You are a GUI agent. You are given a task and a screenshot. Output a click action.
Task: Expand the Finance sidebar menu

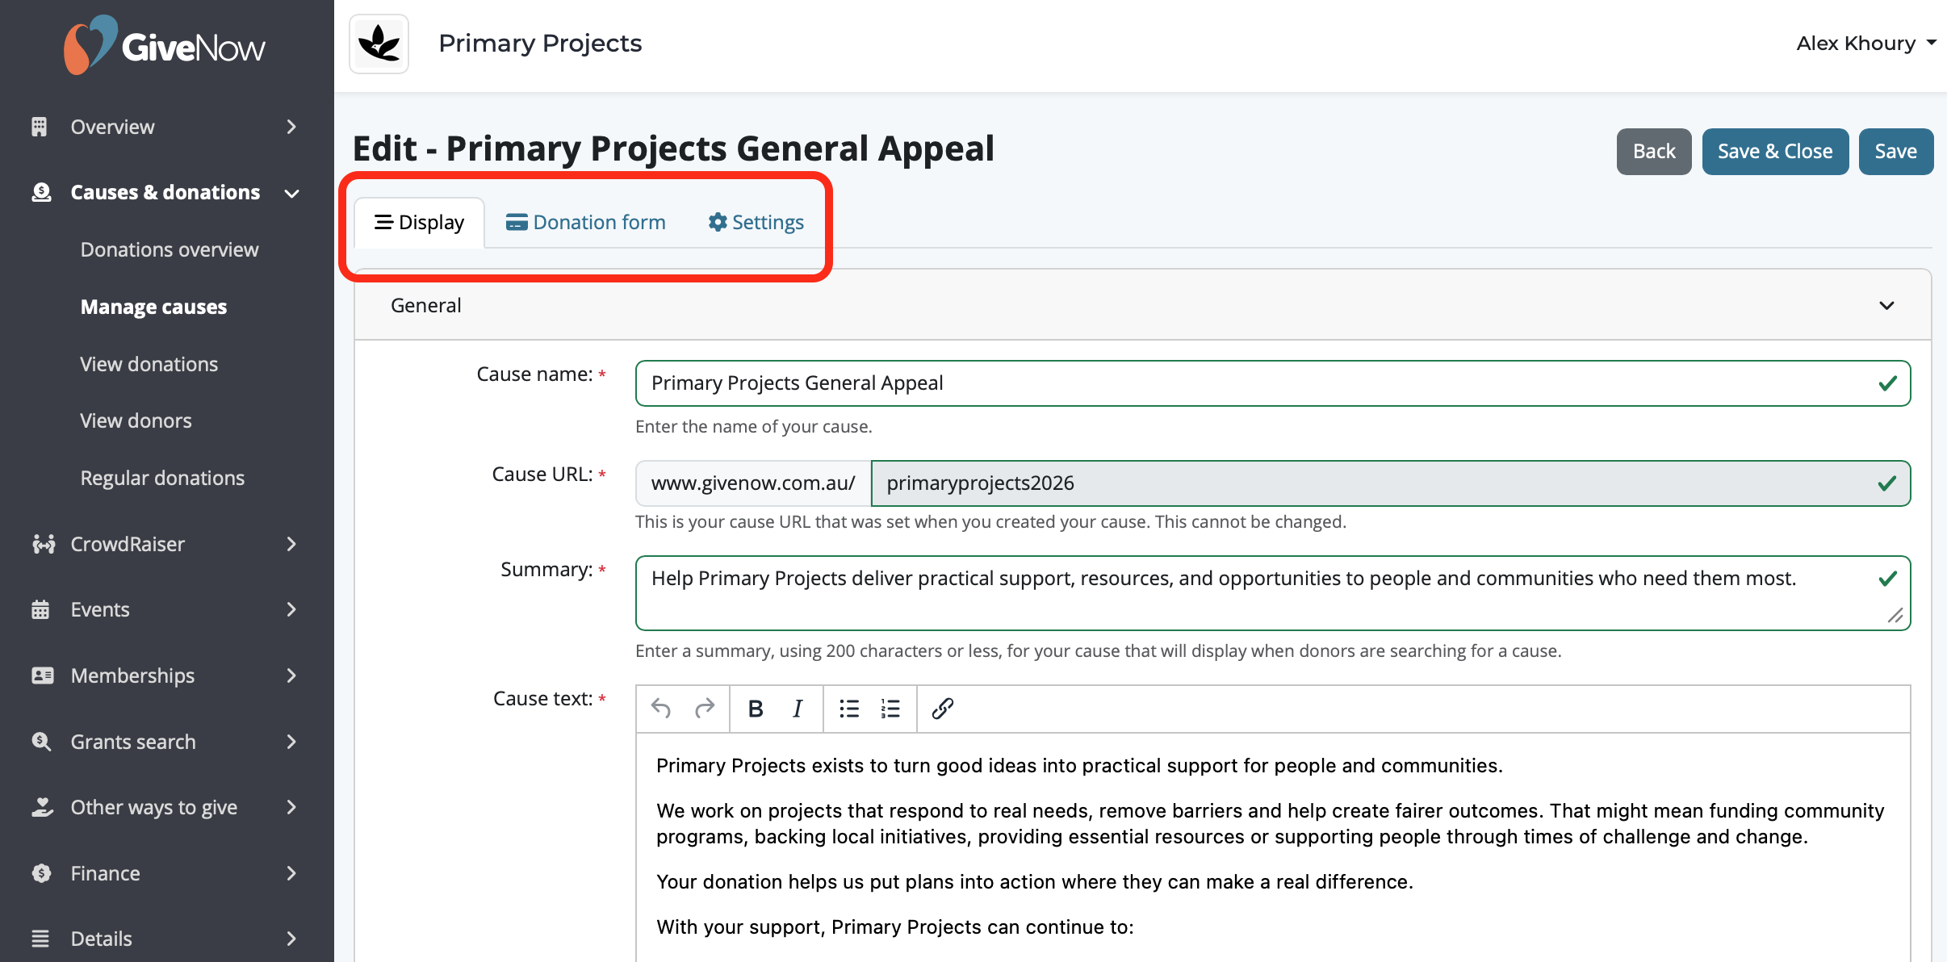tap(165, 873)
